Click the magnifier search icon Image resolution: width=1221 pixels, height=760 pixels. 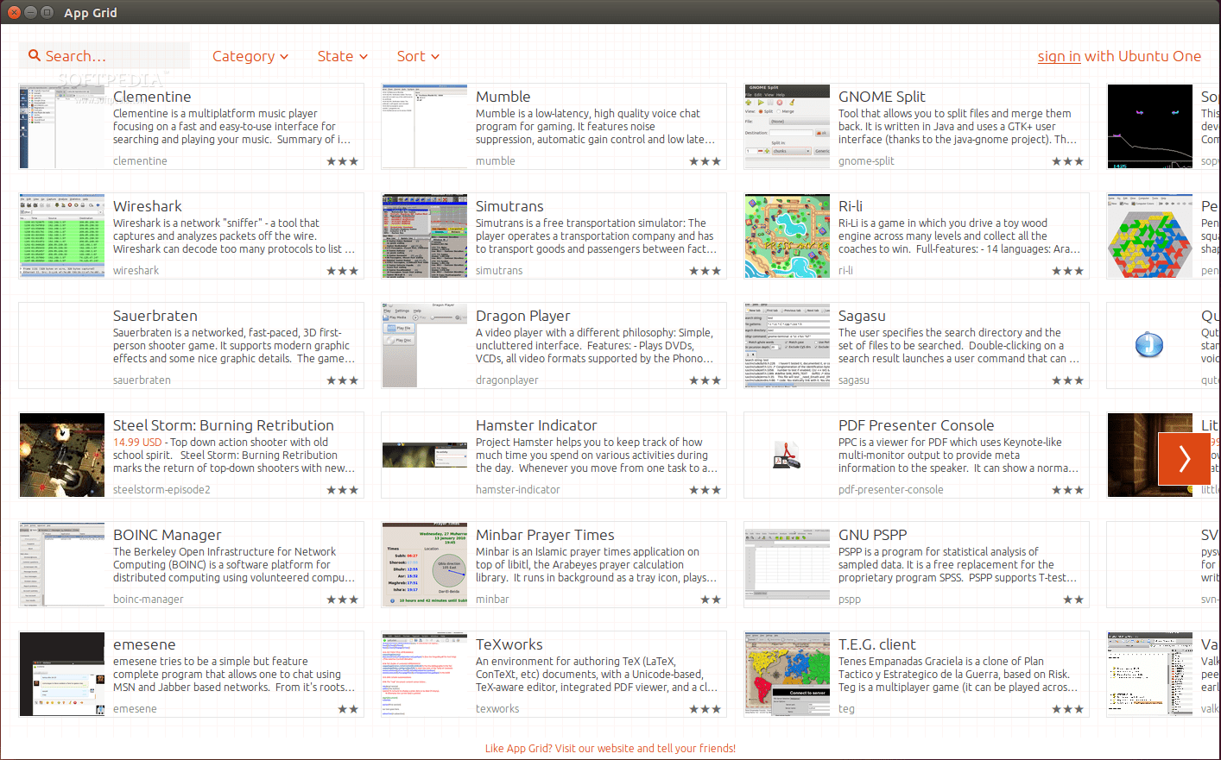[35, 55]
